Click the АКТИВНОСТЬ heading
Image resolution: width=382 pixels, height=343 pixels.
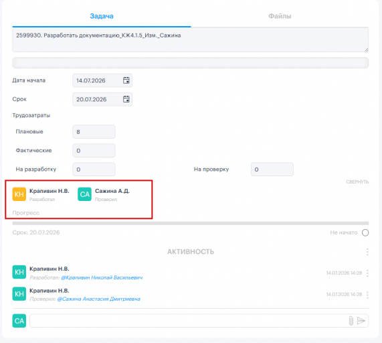[x=191, y=252]
